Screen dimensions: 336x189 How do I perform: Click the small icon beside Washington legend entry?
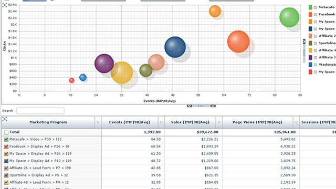[x=316, y=65]
